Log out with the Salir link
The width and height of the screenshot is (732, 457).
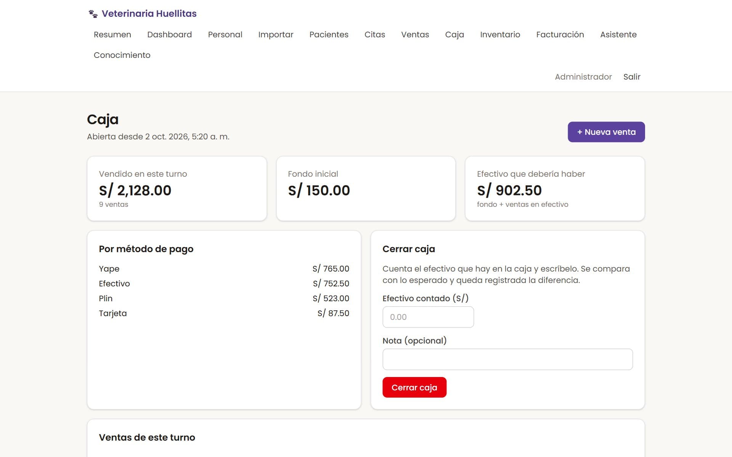pyautogui.click(x=632, y=77)
